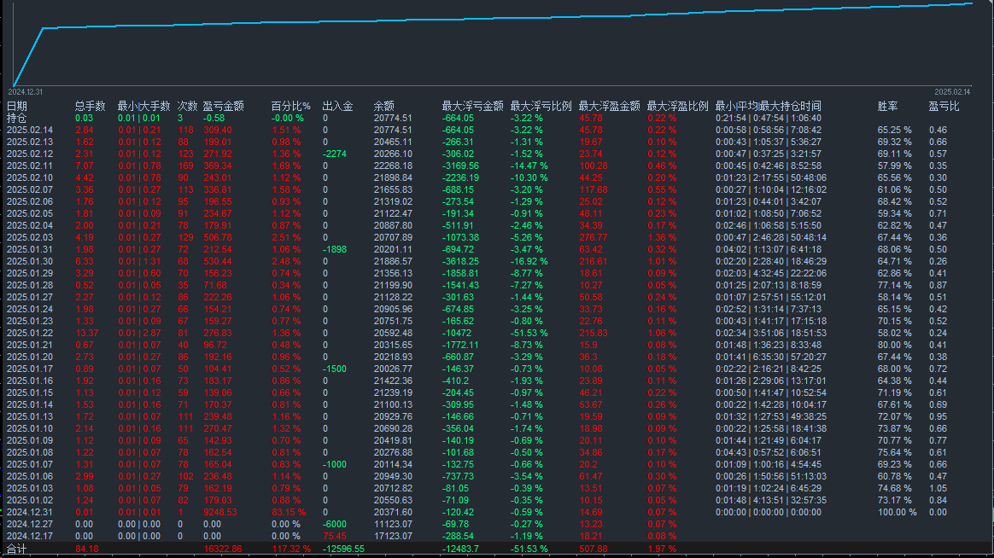
Task: Click the 530.44 profit amount
Action: click(218, 261)
